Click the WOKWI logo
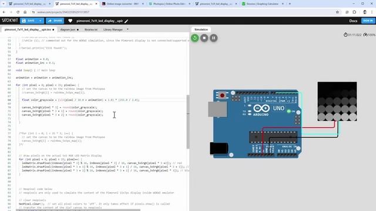The image size is (376, 211). (9, 21)
